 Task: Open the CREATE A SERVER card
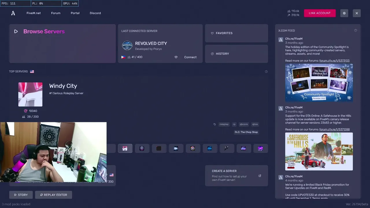[236, 176]
